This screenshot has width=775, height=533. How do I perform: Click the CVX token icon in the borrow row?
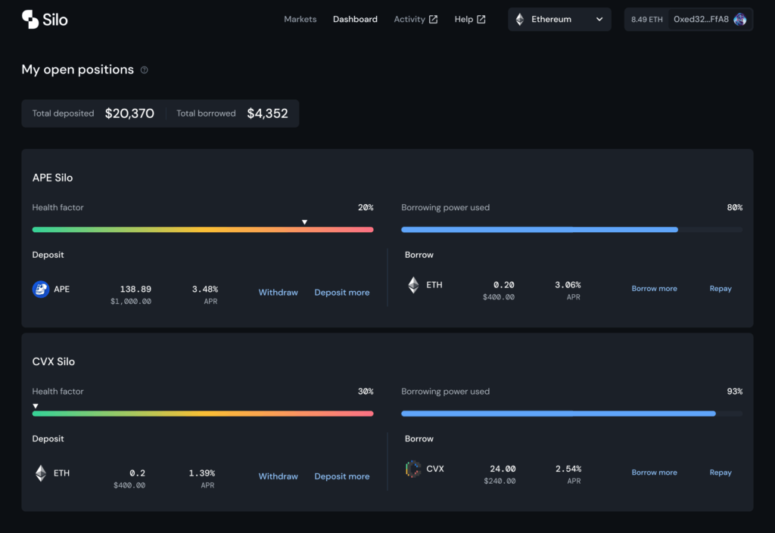[413, 469]
